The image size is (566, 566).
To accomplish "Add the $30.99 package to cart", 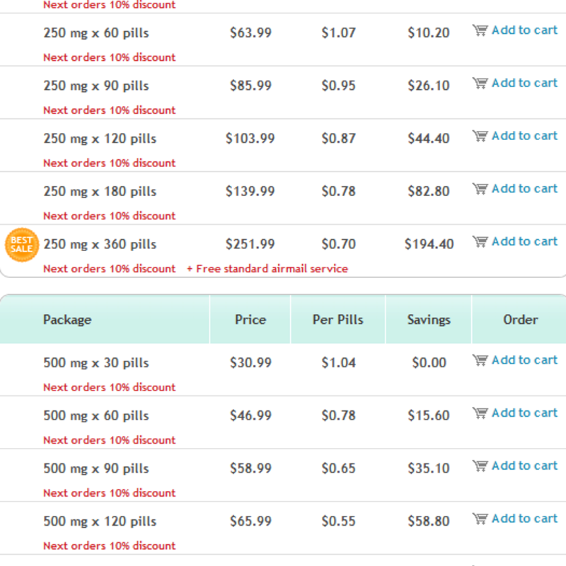I will tap(524, 360).
